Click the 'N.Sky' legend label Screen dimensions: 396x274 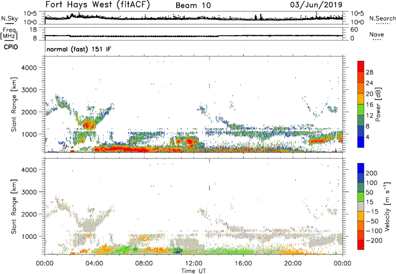pos(9,18)
